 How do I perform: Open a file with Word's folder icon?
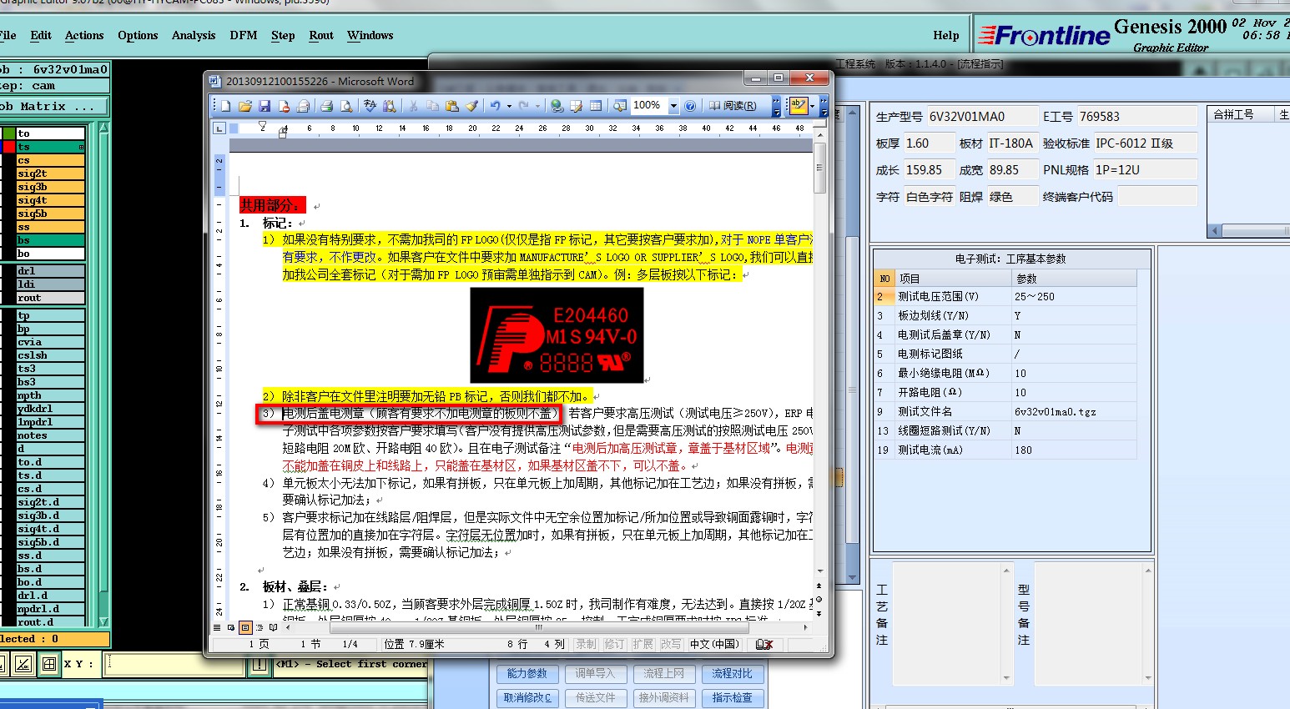point(245,106)
